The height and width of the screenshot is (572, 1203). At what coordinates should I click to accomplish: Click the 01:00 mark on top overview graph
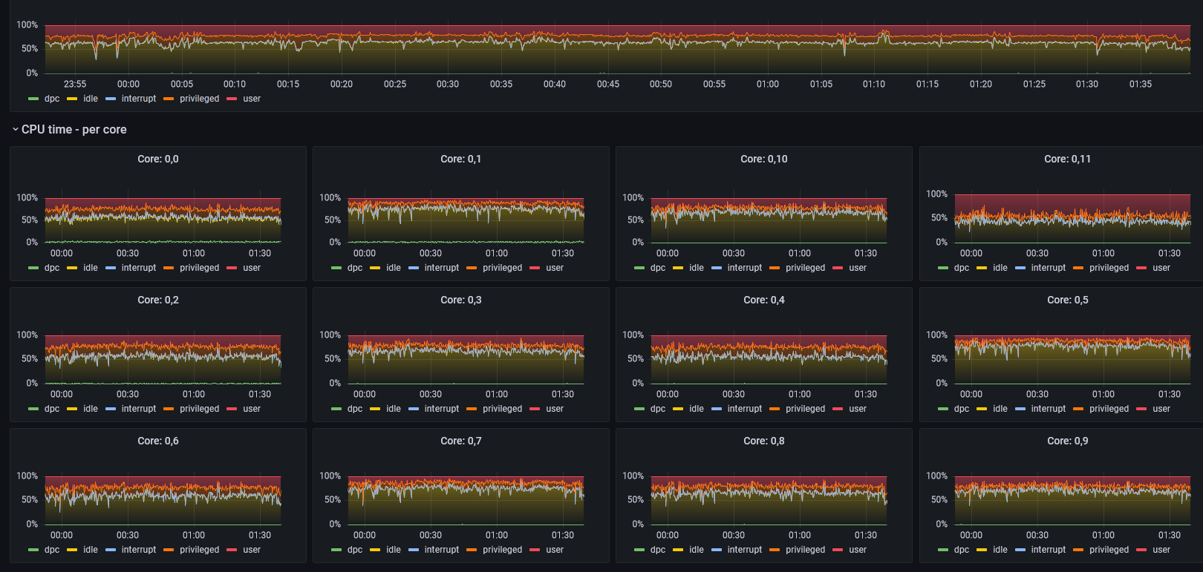768,84
